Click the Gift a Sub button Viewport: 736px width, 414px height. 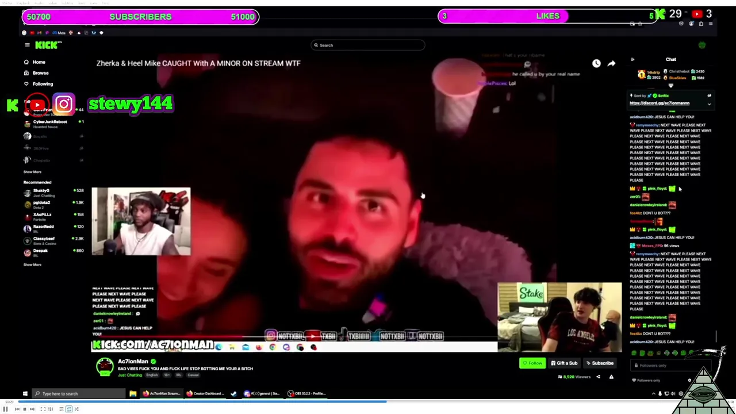point(564,363)
